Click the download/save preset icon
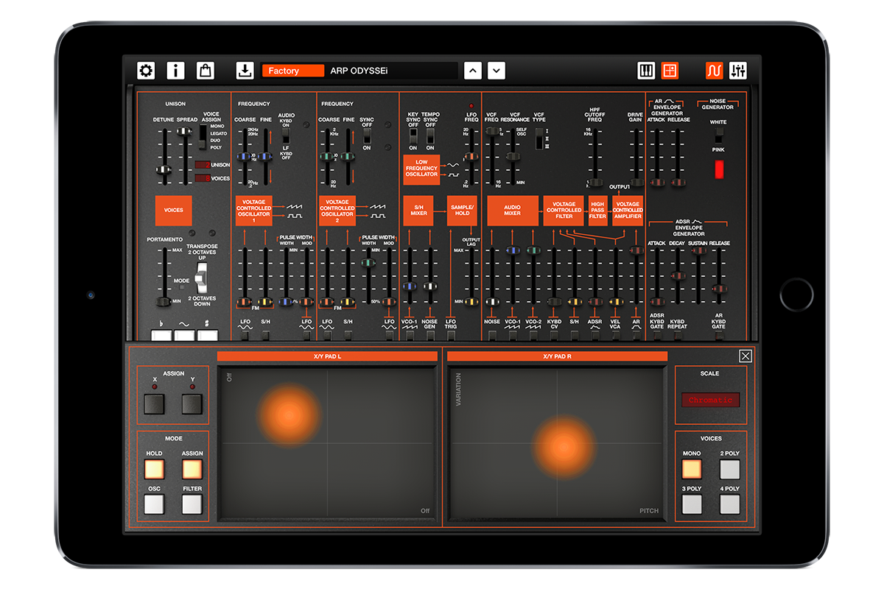The image size is (884, 589). tap(245, 71)
